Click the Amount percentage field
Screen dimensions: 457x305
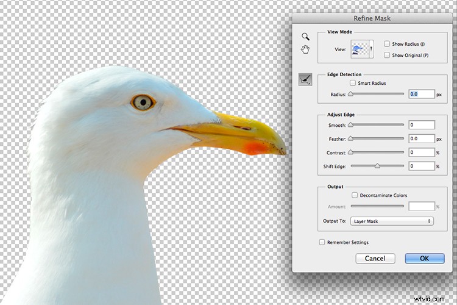tap(422, 206)
